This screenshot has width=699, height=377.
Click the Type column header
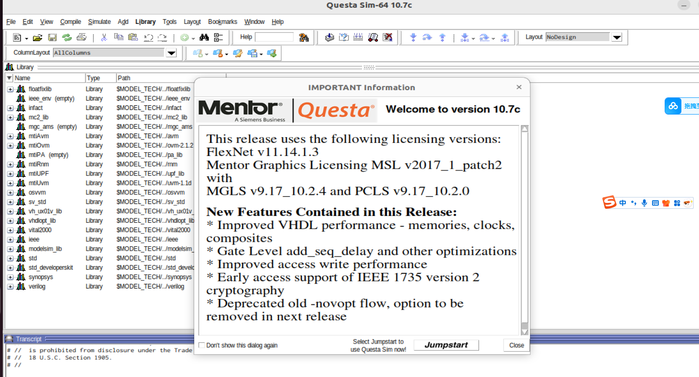[x=100, y=78]
